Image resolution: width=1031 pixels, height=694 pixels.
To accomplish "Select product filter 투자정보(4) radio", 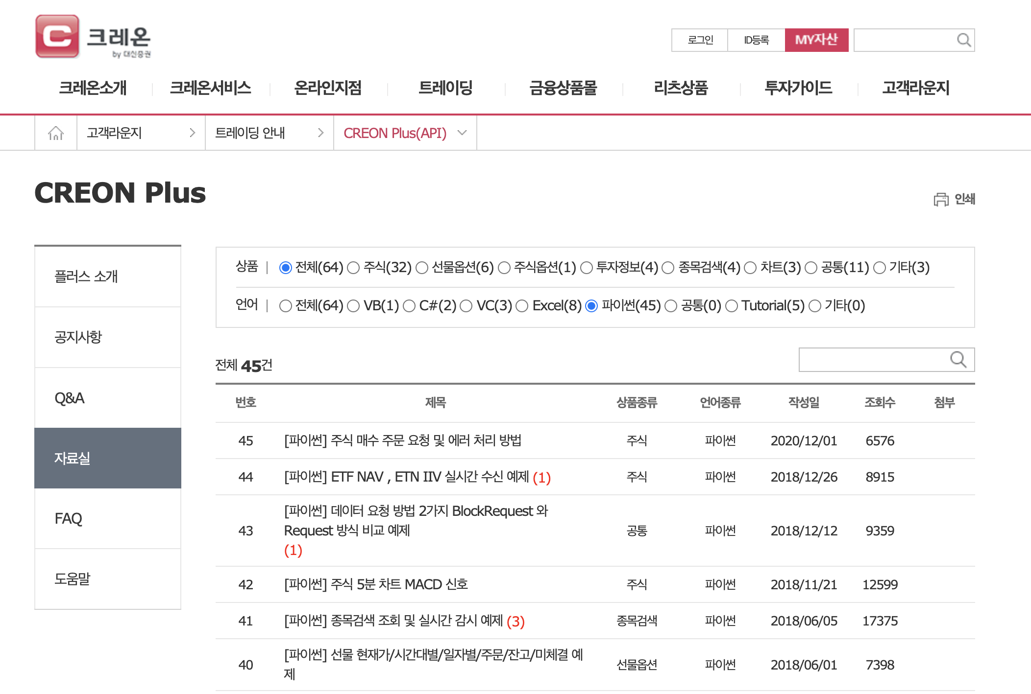I will coord(587,268).
